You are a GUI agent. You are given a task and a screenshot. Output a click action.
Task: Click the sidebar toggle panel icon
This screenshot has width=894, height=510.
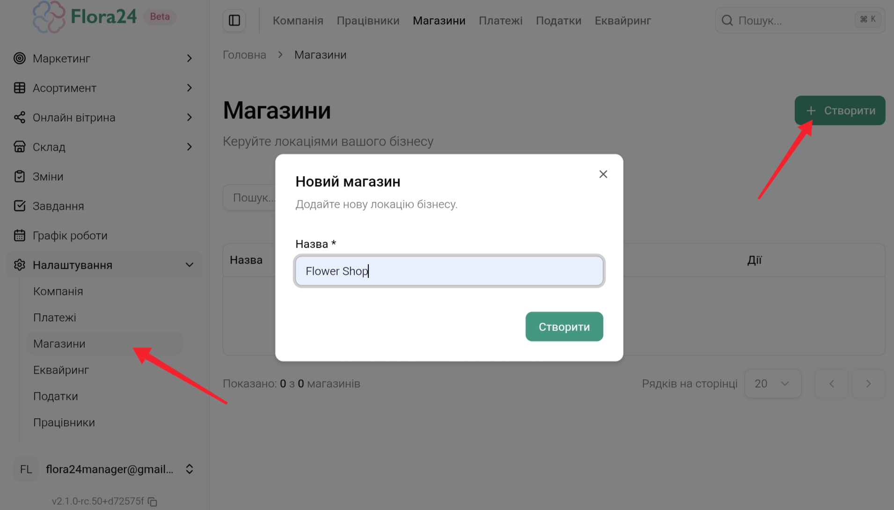(234, 21)
